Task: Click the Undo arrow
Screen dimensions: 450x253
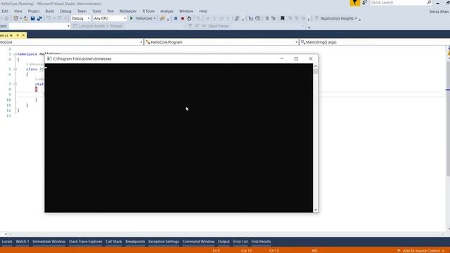Action: point(49,18)
